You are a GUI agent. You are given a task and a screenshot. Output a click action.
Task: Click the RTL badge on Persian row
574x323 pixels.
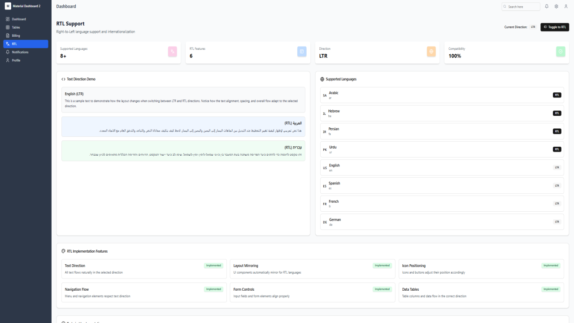[557, 131]
